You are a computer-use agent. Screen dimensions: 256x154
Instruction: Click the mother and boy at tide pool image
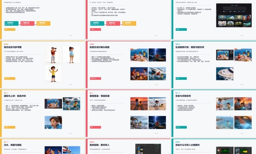coord(225,103)
